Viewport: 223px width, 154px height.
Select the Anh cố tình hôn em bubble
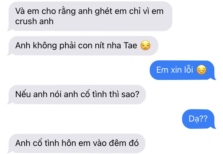tap(76, 143)
